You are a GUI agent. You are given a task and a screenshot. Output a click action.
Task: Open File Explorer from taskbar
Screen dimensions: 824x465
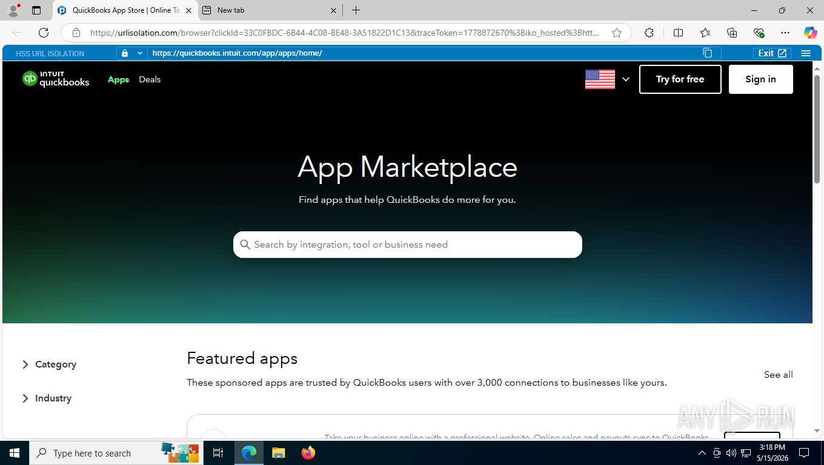pos(278,453)
